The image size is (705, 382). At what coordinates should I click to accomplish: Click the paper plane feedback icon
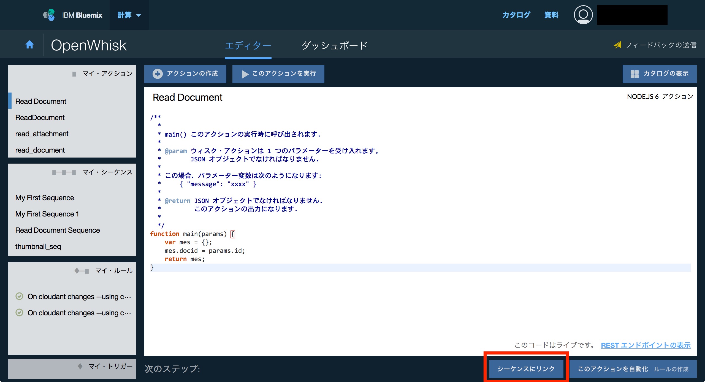(617, 45)
